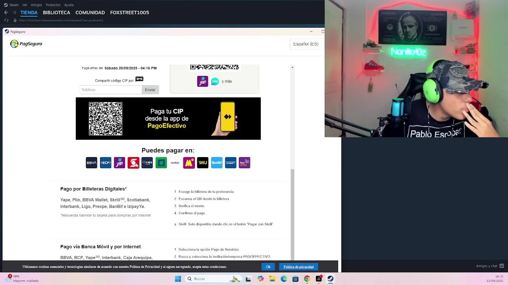Viewport: 508px width, 285px height.
Task: Click the 'Pago por Billeteras Digitales*' heading
Action: [x=94, y=189]
